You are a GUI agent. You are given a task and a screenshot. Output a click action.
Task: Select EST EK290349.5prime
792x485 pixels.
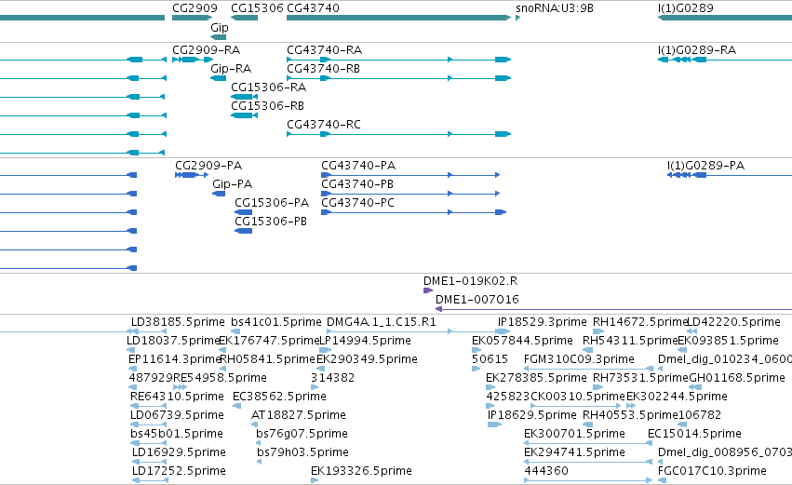pyautogui.click(x=367, y=359)
